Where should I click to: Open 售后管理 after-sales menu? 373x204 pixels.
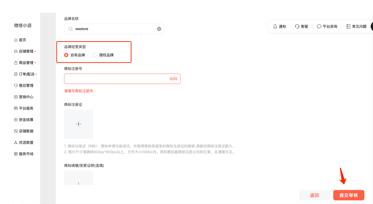point(26,85)
